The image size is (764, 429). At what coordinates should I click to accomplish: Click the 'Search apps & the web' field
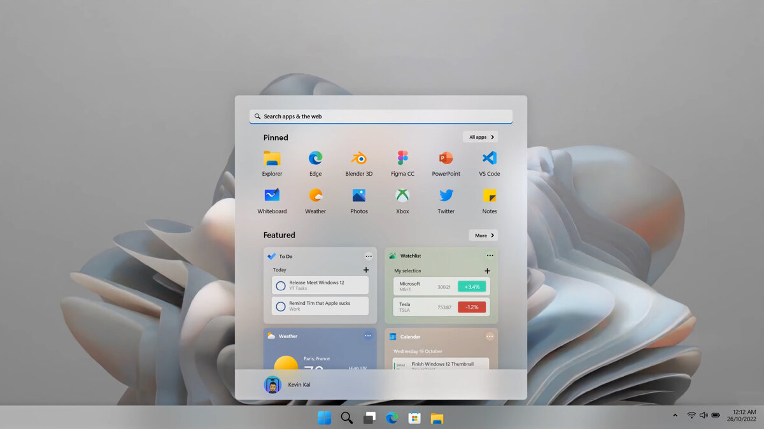pos(380,116)
